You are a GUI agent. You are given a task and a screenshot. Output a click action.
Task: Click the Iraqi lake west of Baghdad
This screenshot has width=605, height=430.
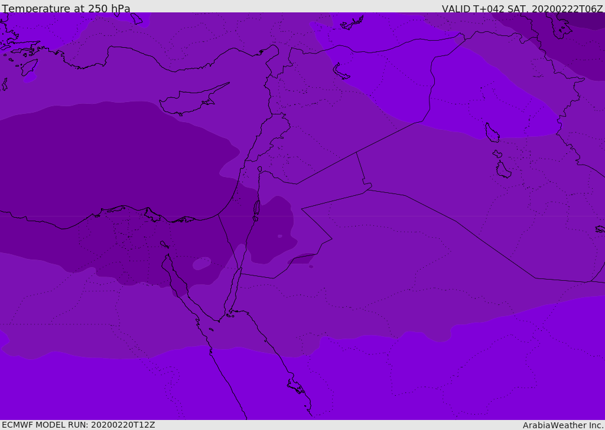[x=503, y=170]
